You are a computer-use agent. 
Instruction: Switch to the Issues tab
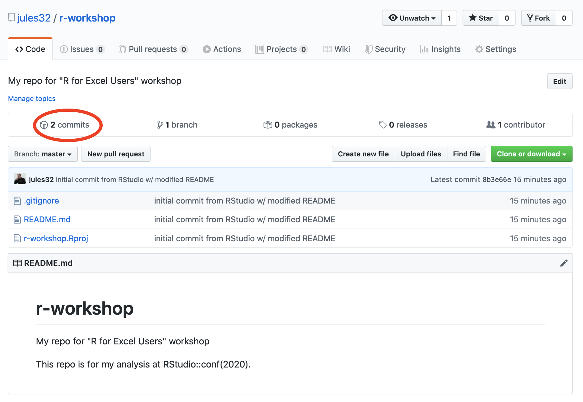pos(82,49)
